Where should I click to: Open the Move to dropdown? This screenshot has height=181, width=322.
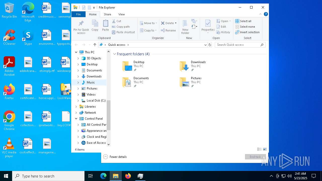point(148,23)
